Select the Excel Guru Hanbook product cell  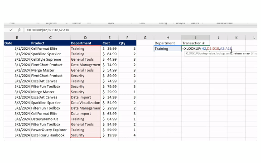[50, 135]
